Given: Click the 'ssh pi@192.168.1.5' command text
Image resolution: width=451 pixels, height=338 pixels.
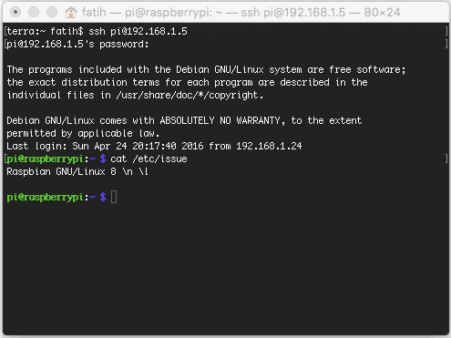Looking at the screenshot, I should coord(138,31).
